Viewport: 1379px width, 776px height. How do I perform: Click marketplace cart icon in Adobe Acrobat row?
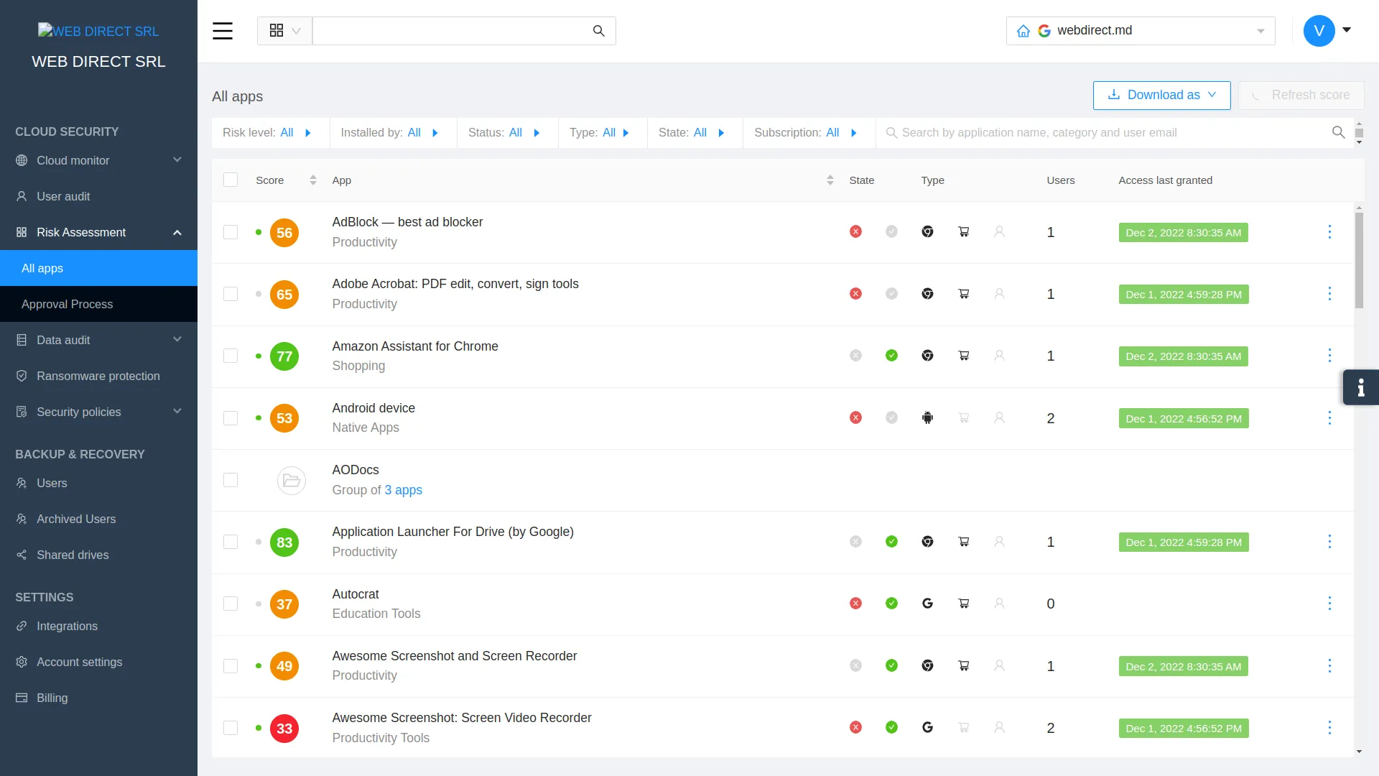click(963, 294)
